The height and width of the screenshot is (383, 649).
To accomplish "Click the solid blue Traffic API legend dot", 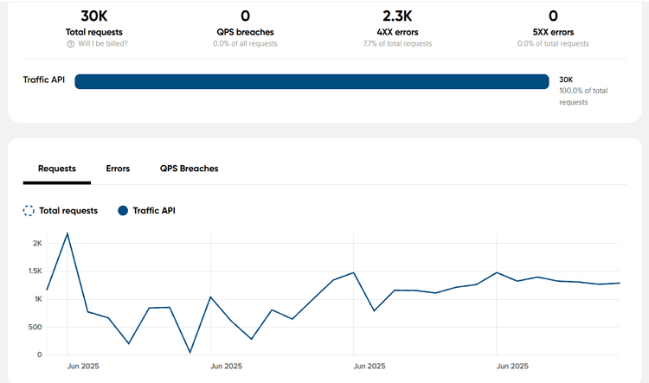I will (122, 210).
